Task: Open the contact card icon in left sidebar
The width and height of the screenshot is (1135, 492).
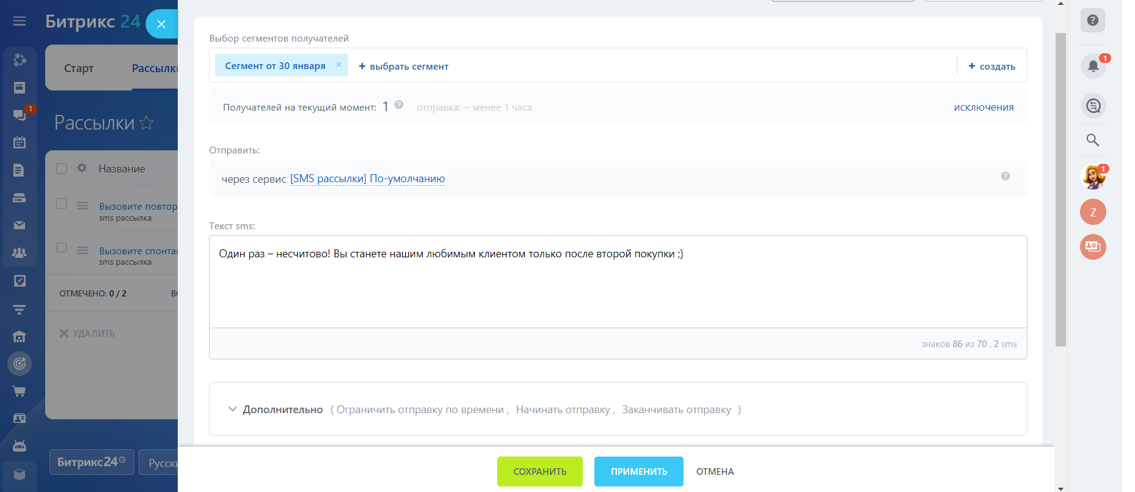Action: 20,419
